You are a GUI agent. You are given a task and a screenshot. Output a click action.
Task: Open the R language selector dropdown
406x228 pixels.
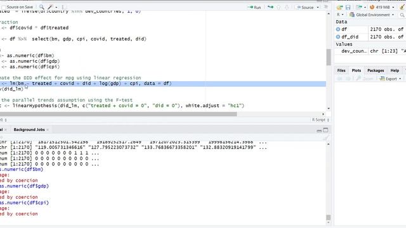coord(340,15)
